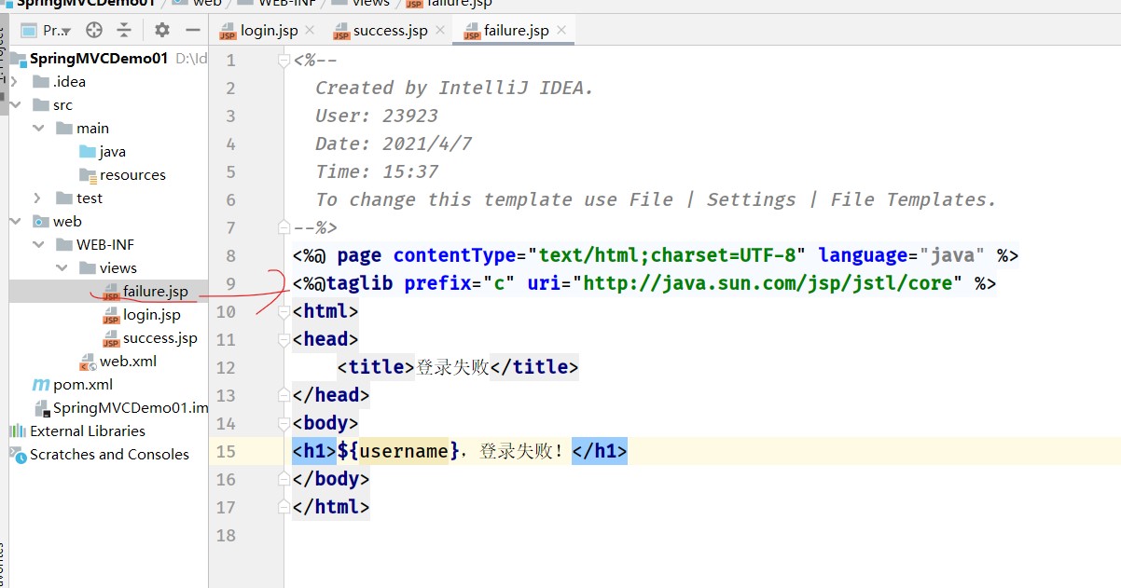Viewport: 1121px width, 588px height.
Task: Close the login.jsp tab
Action: [x=311, y=31]
